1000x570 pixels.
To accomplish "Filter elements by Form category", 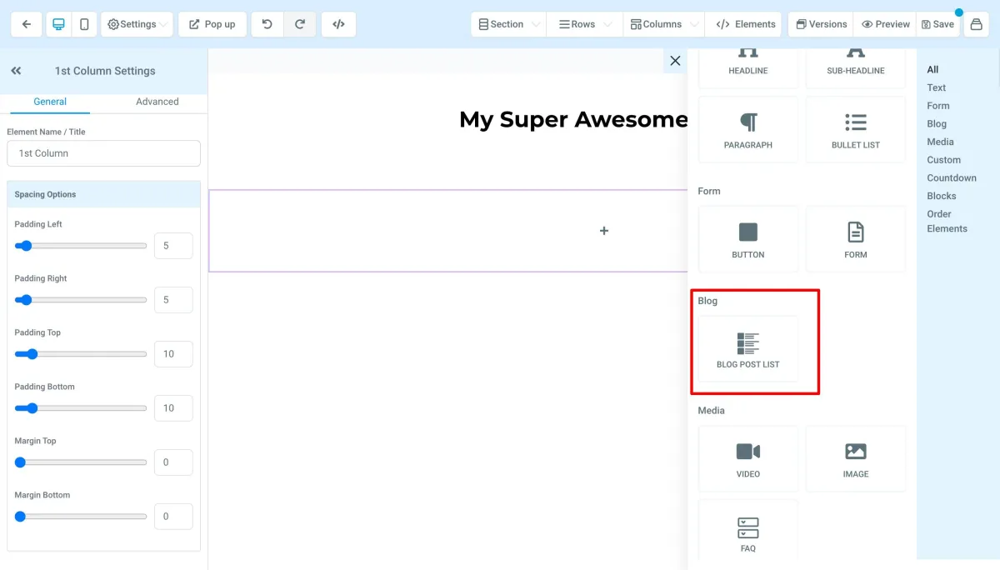I will [x=938, y=106].
